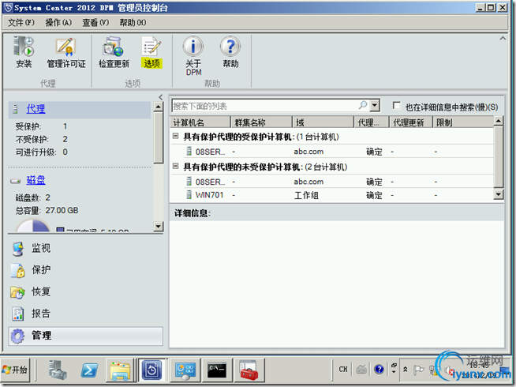This screenshot has width=516, height=387.
Task: Click the CH language indicator
Action: click(343, 369)
